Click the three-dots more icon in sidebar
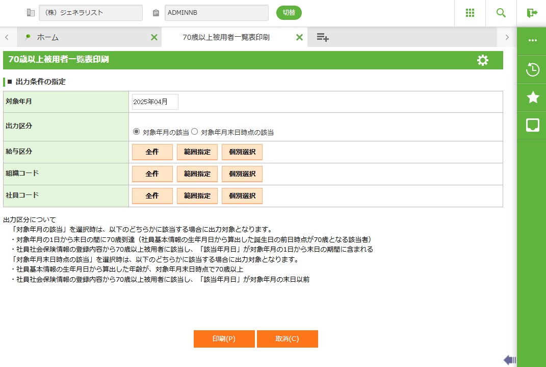The height and width of the screenshot is (367, 546). coord(532,40)
